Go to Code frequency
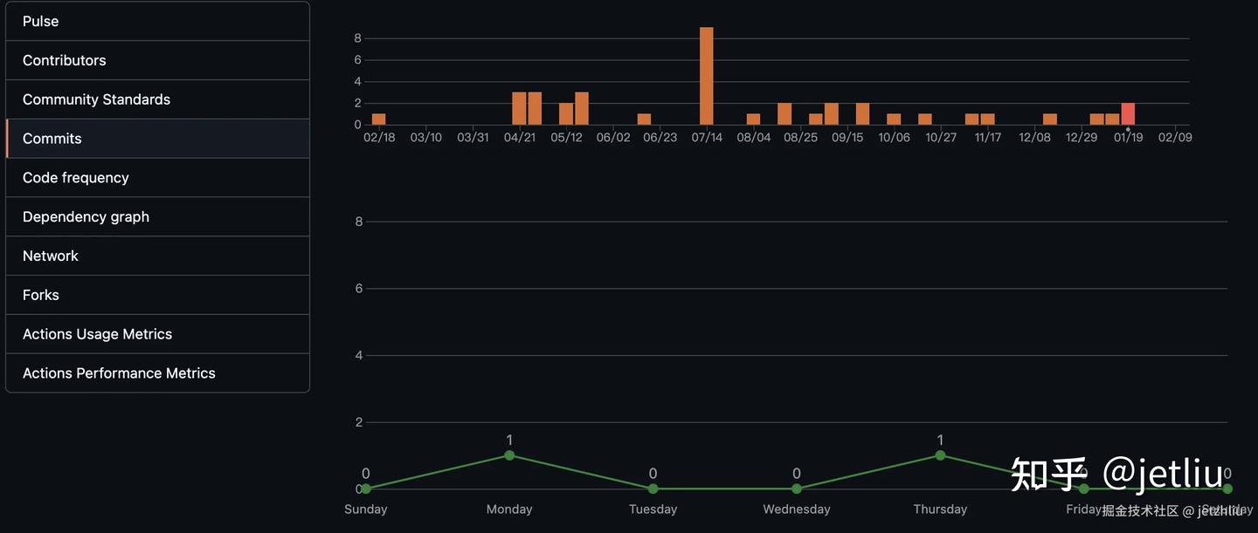 tap(157, 177)
